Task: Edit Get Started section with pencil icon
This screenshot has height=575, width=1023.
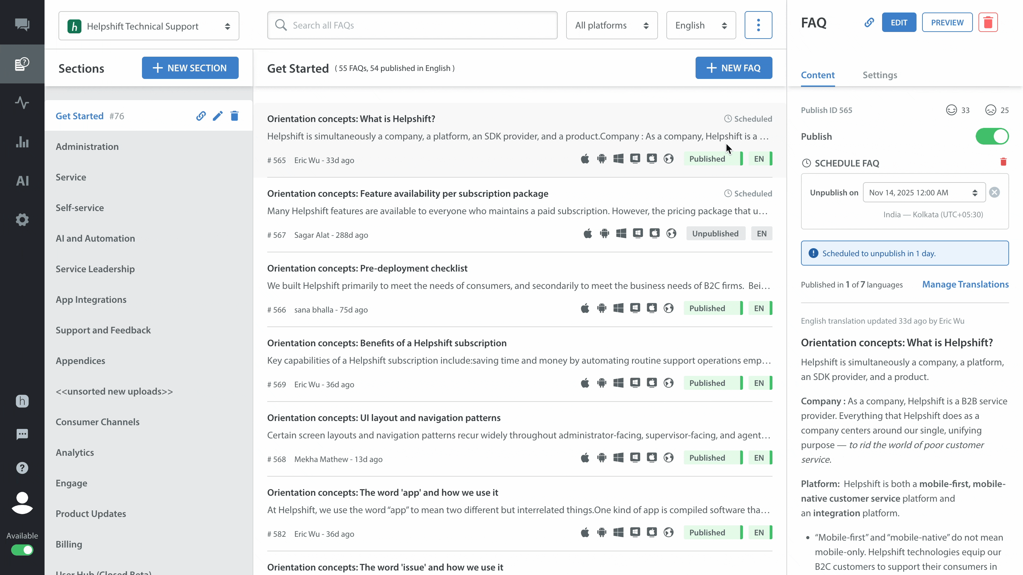Action: coord(217,116)
